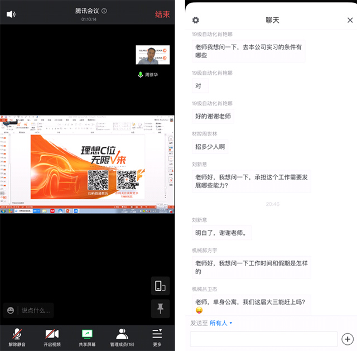This screenshot has height=351, width=357.
Task: Expand the 更多 menu
Action: coord(157,337)
